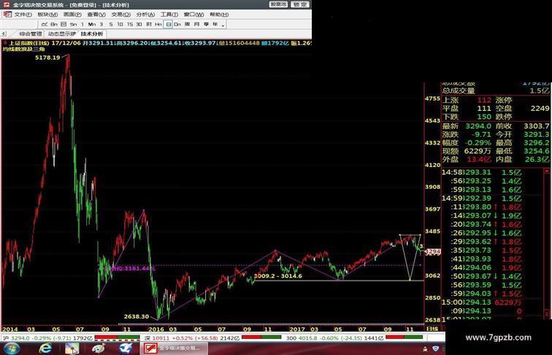Click the Dn toolbar button
Image resolution: width=552 pixels, height=355 pixels.
177,24
